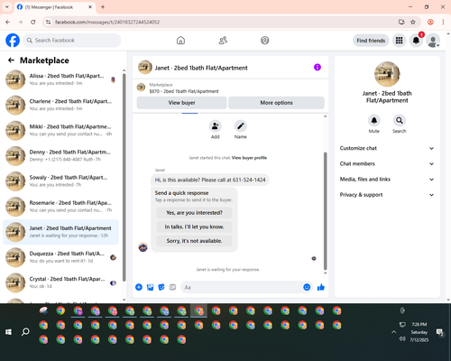Open the emoji picker in message box

tap(307, 287)
